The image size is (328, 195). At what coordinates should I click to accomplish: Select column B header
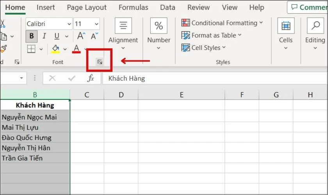pyautogui.click(x=35, y=95)
